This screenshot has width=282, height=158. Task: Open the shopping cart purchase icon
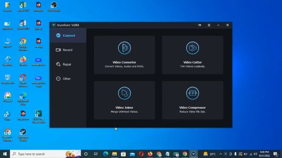(x=200, y=25)
